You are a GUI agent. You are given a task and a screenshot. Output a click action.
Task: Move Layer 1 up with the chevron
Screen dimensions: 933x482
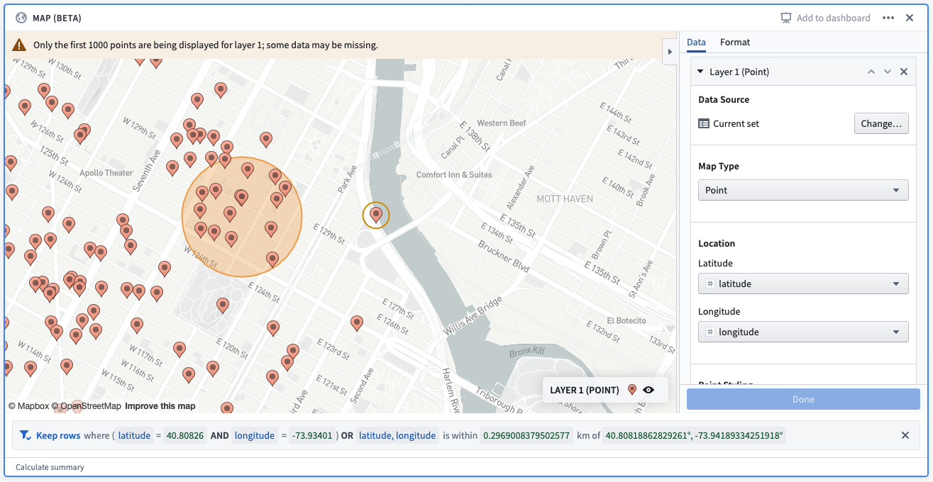pos(871,72)
